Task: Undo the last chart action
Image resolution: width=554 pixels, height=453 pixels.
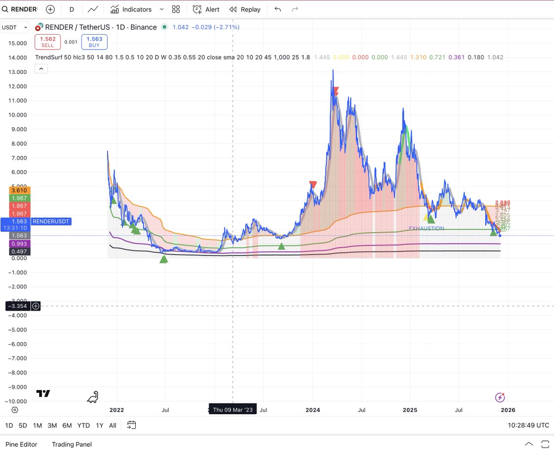Action: coord(277,9)
